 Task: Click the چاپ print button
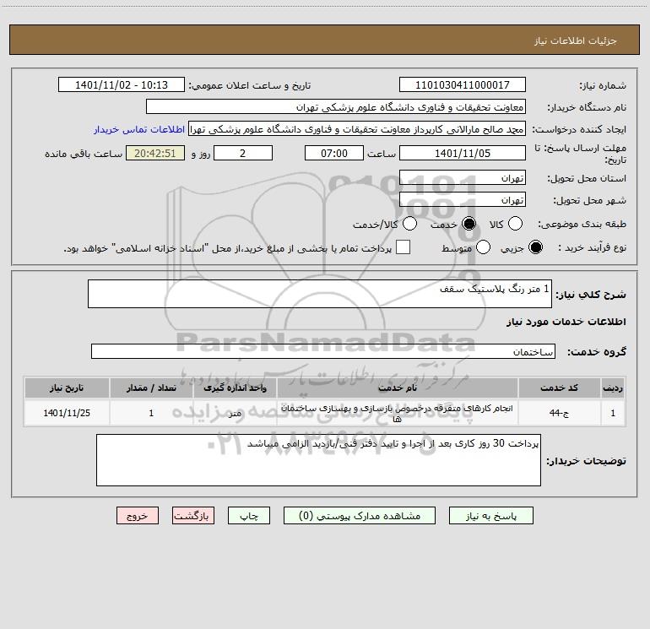click(x=249, y=516)
